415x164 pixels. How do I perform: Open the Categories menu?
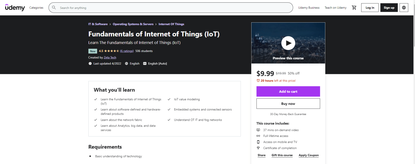(x=36, y=8)
